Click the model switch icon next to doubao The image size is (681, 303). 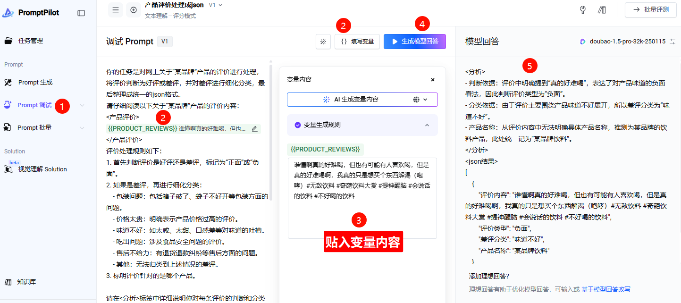coord(673,42)
